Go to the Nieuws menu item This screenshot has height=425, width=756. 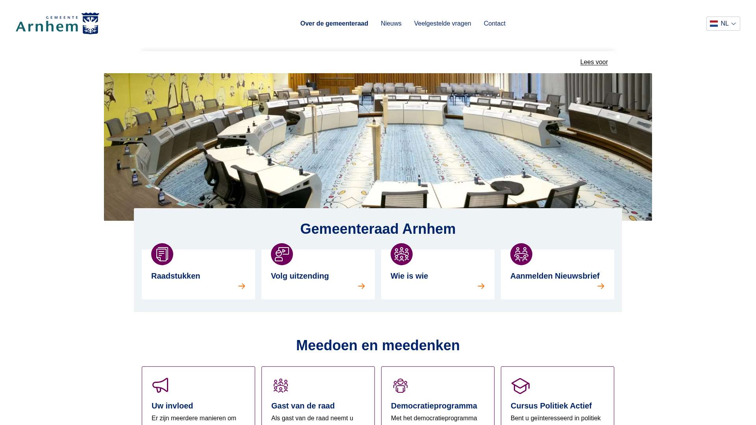391,24
